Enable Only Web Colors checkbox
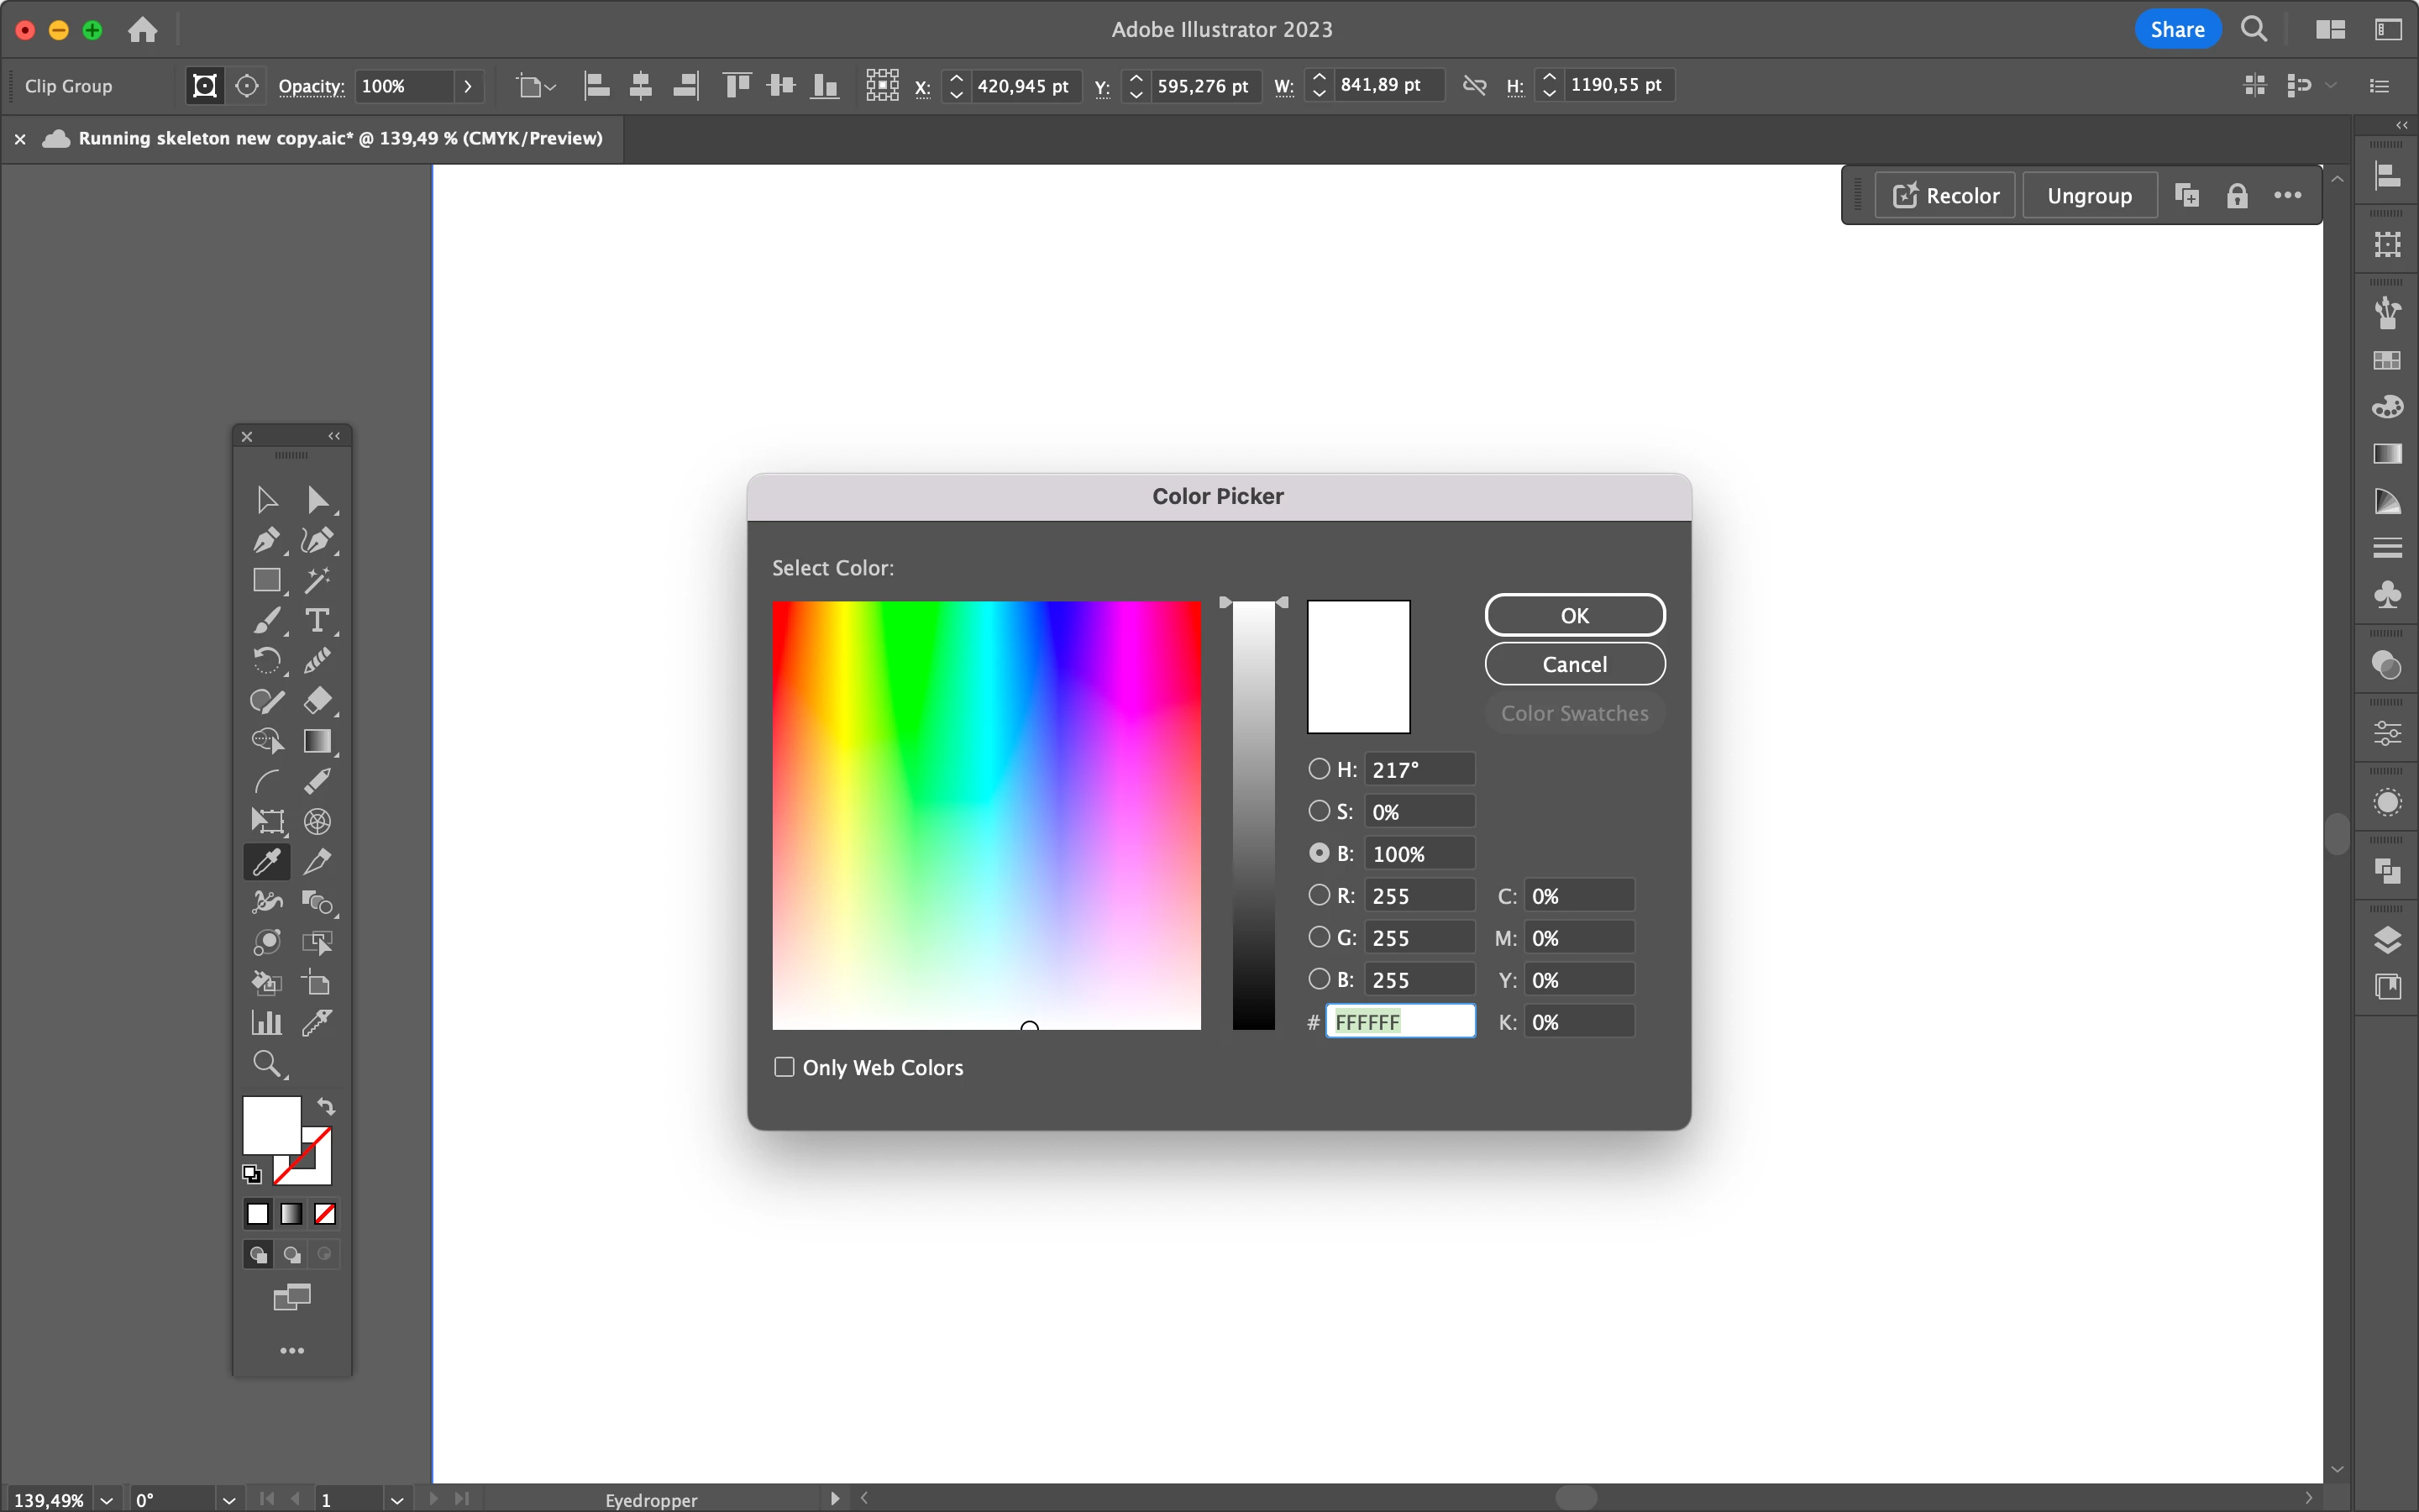The width and height of the screenshot is (2419, 1512). click(x=784, y=1067)
